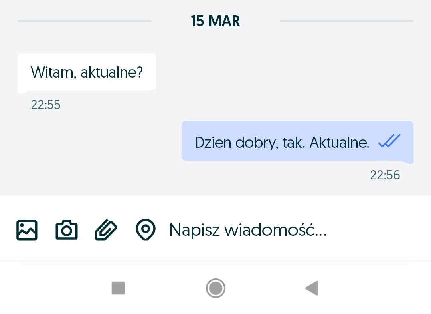Tap the "15 MAR" date separator label
Viewport: 431px width, 314px height.
coord(215,21)
